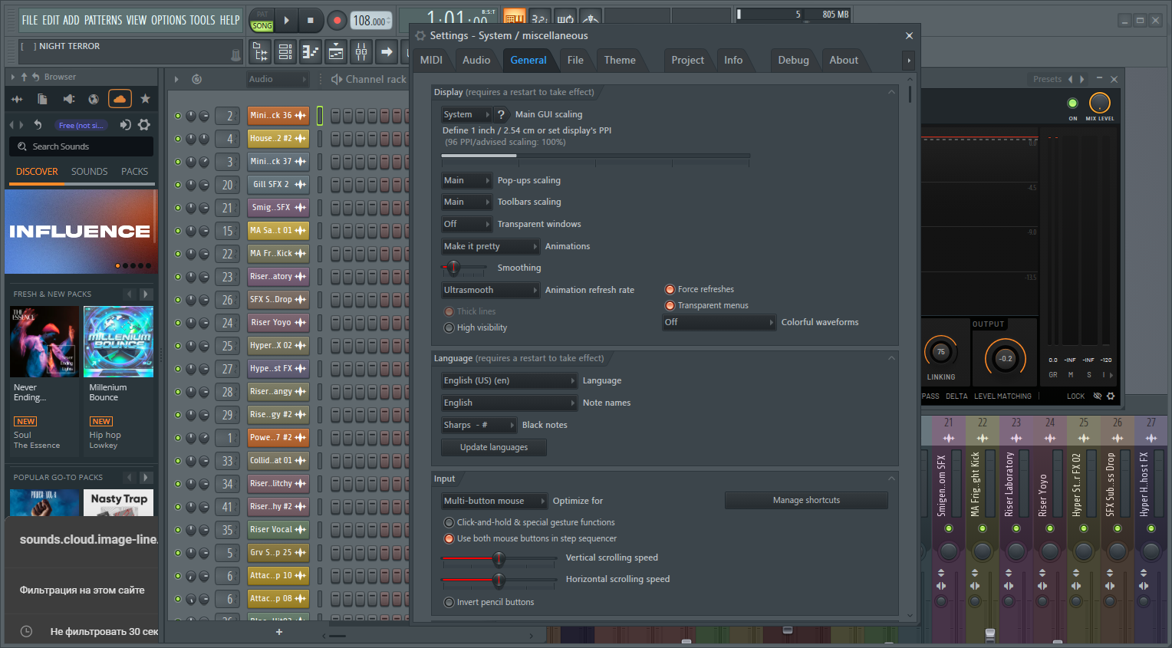The height and width of the screenshot is (648, 1172).
Task: Click the Update languages button
Action: (x=494, y=447)
